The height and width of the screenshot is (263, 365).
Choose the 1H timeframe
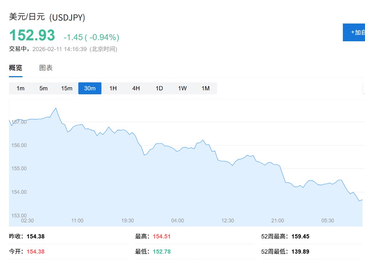point(113,88)
